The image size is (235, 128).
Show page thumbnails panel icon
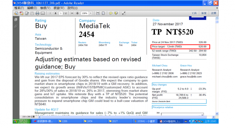tap(16, 20)
